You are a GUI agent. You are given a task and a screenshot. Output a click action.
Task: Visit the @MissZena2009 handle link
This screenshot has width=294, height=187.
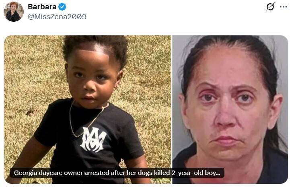57,17
